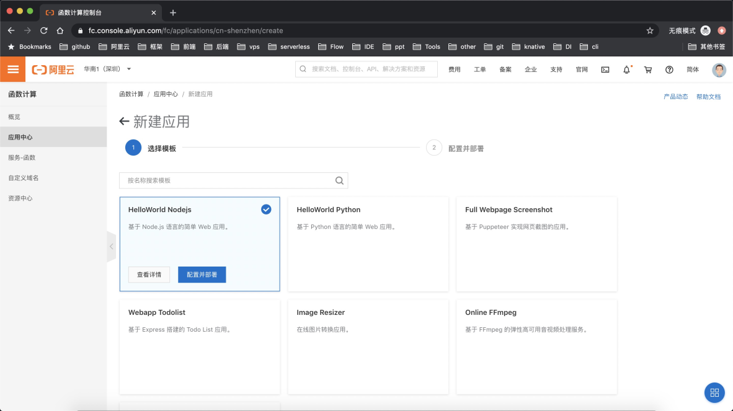Open the 华南1（深圳）region dropdown
The height and width of the screenshot is (411, 733).
pos(107,69)
